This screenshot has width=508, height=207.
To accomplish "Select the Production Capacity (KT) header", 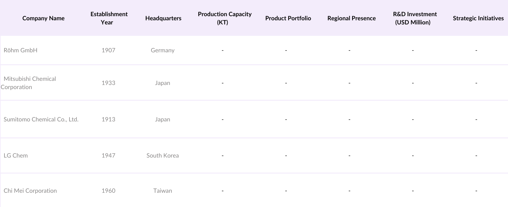I will click(224, 18).
